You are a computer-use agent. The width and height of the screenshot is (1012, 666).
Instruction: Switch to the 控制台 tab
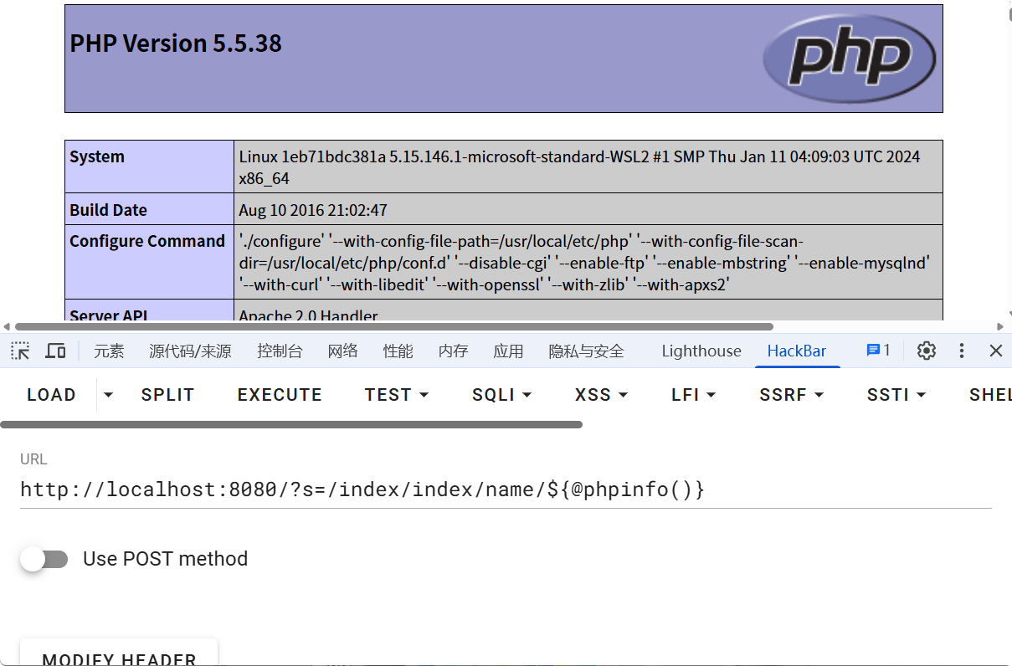coord(280,351)
